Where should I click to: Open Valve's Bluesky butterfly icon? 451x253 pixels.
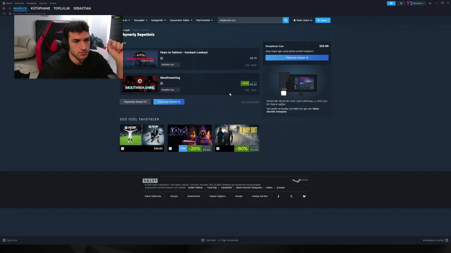click(304, 196)
